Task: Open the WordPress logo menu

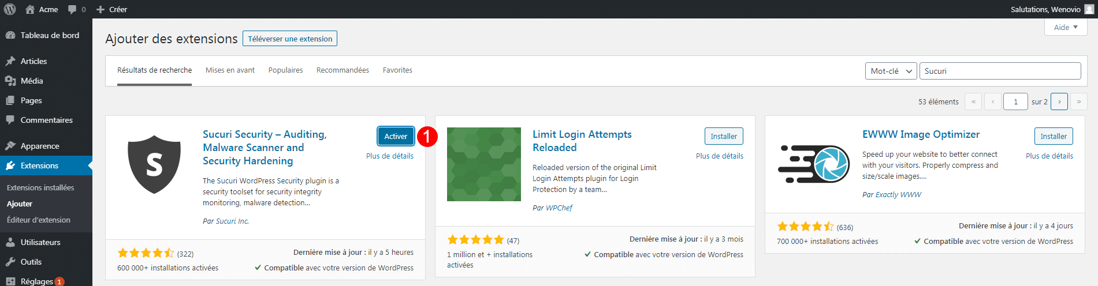Action: point(10,9)
